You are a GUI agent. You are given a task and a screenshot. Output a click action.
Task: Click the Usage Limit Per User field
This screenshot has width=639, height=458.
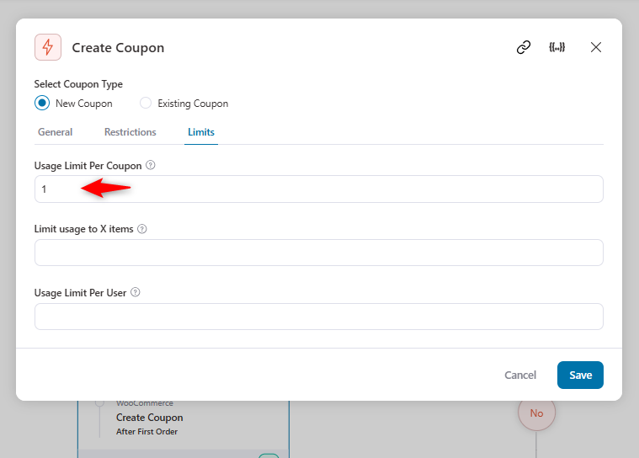tap(319, 317)
